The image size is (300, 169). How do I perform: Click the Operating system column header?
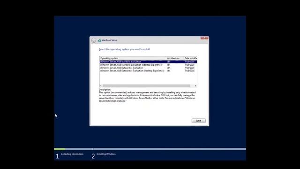[x=133, y=58]
